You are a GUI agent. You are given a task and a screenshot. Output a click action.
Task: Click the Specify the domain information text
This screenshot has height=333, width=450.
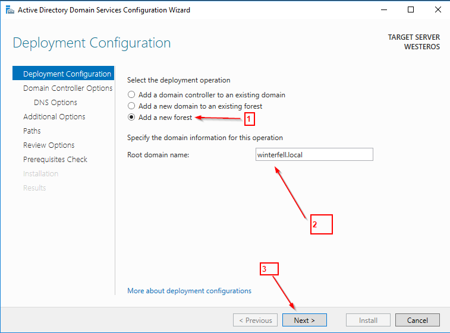(x=205, y=138)
